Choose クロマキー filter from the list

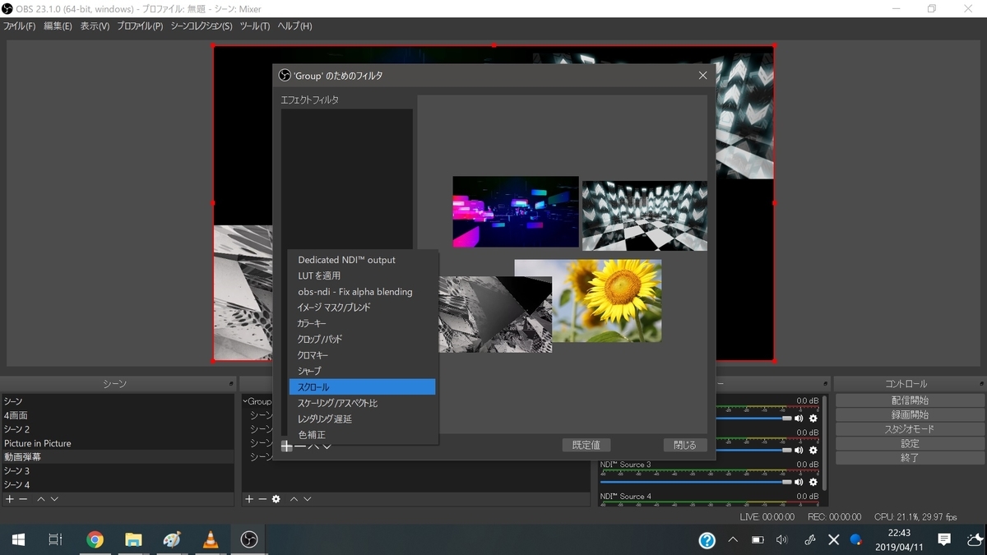(362, 355)
